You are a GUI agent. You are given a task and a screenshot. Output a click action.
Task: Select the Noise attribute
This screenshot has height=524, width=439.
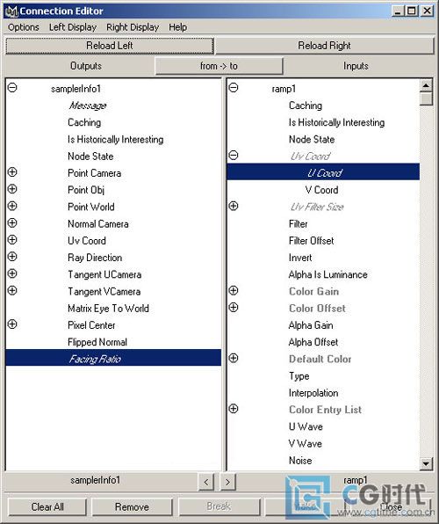tap(300, 460)
